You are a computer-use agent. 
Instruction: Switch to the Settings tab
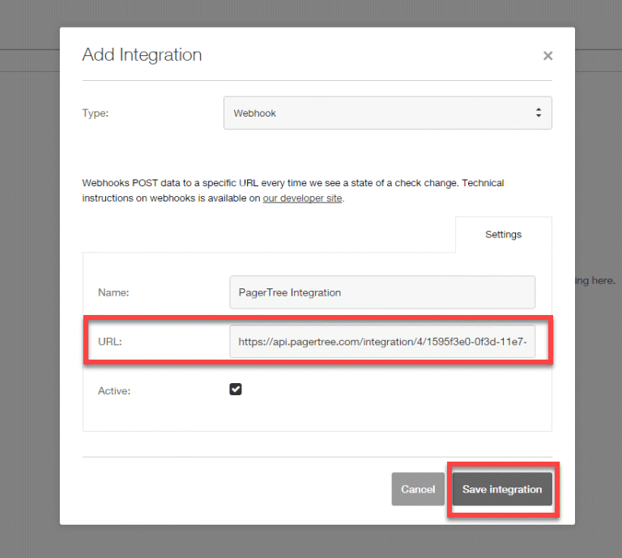point(503,235)
